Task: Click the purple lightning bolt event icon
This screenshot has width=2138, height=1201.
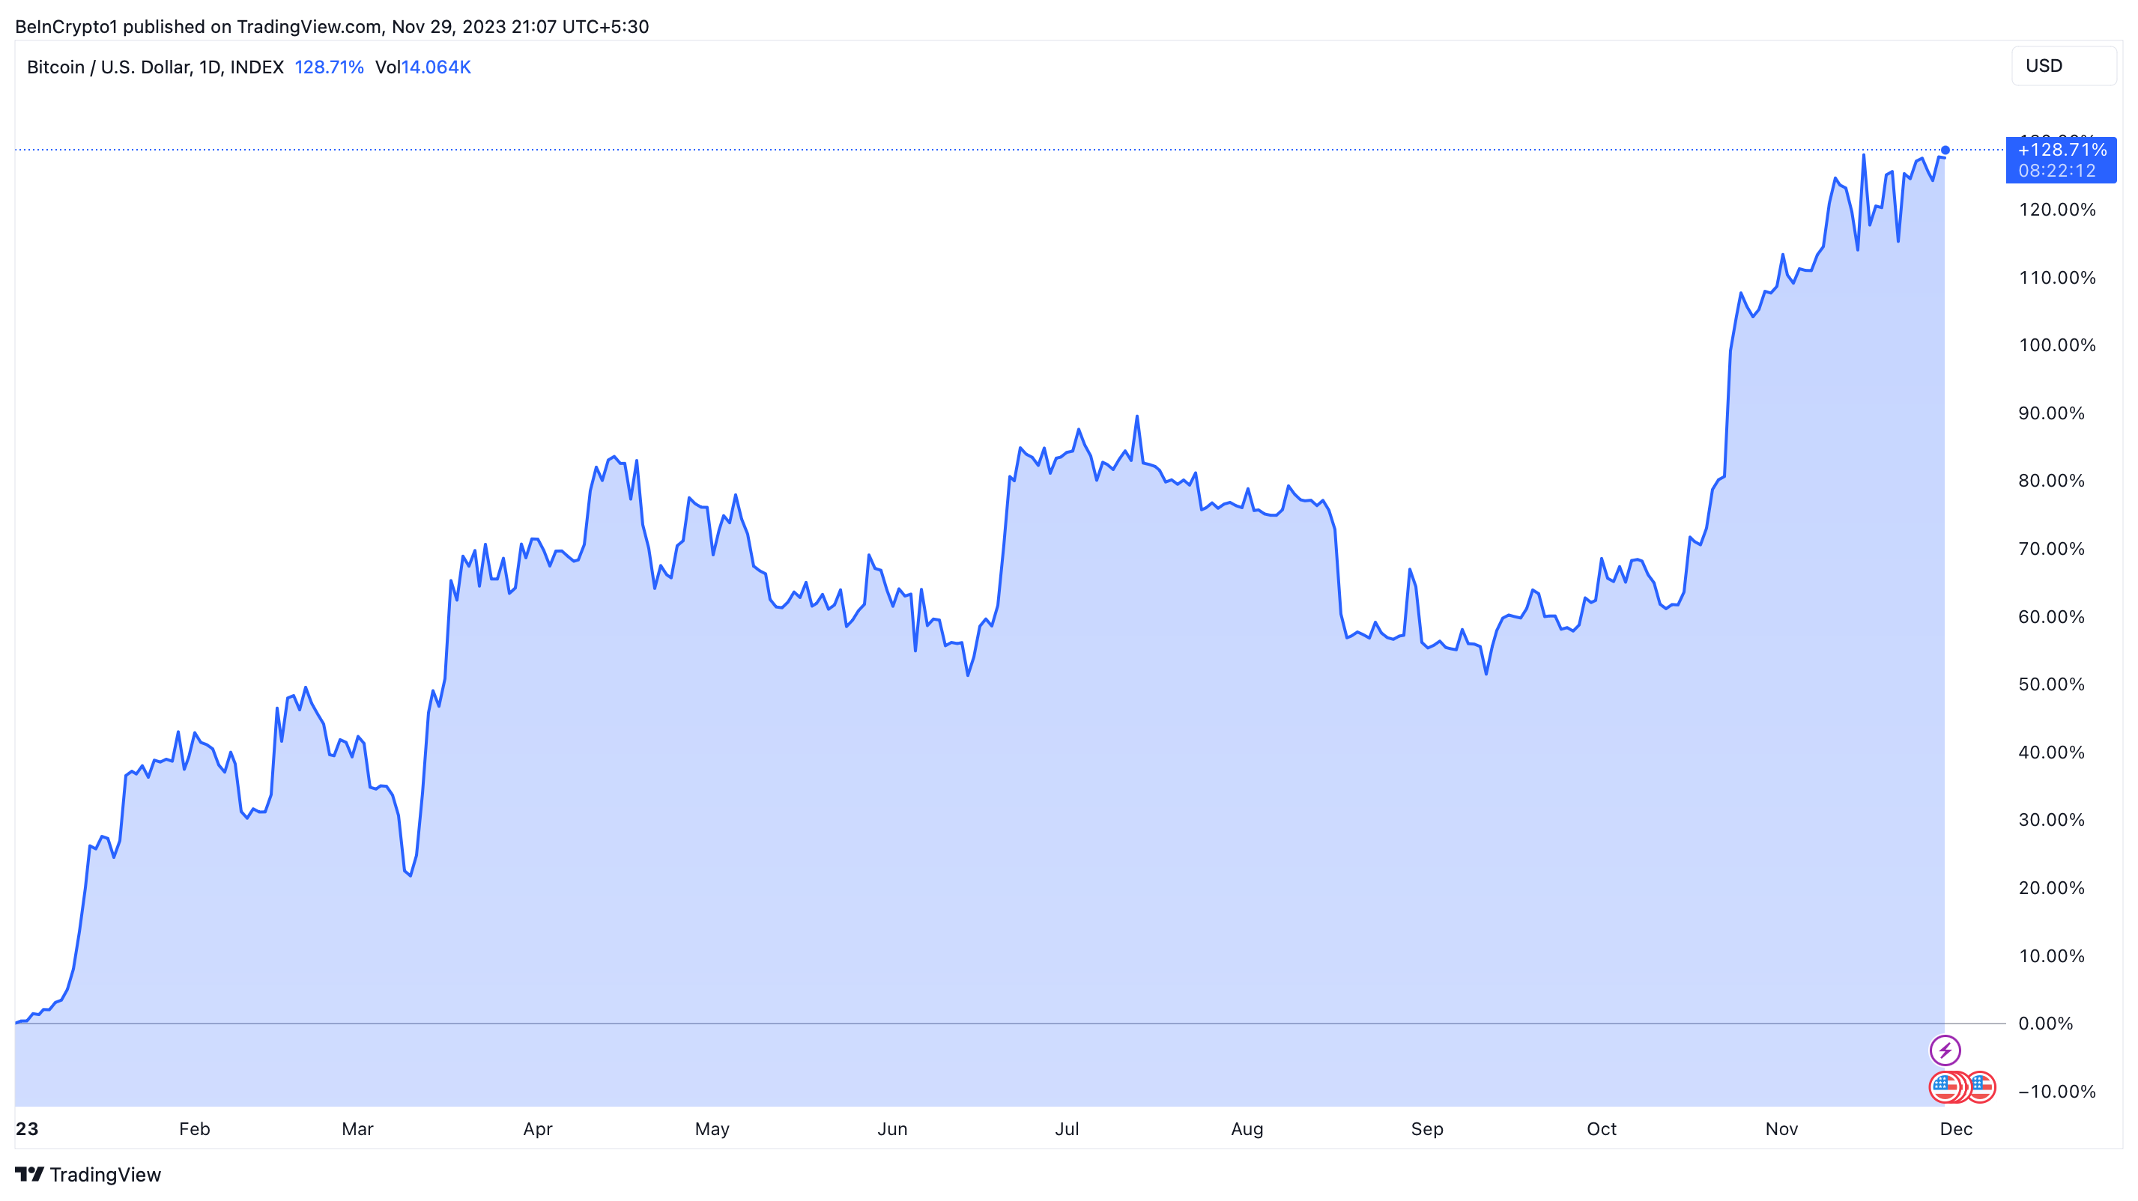Action: 1945,1050
